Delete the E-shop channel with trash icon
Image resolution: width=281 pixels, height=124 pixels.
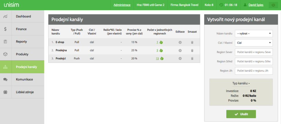192,42
